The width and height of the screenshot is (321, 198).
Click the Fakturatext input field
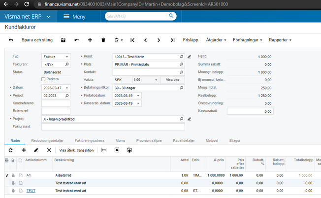[113, 127]
